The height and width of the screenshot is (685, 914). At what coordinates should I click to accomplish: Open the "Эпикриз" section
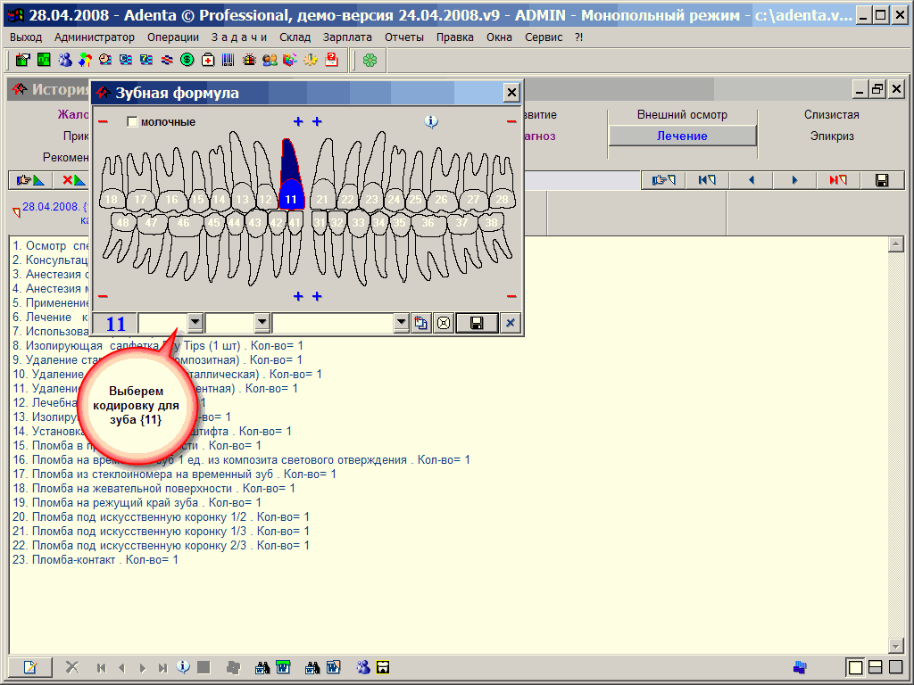pos(832,136)
